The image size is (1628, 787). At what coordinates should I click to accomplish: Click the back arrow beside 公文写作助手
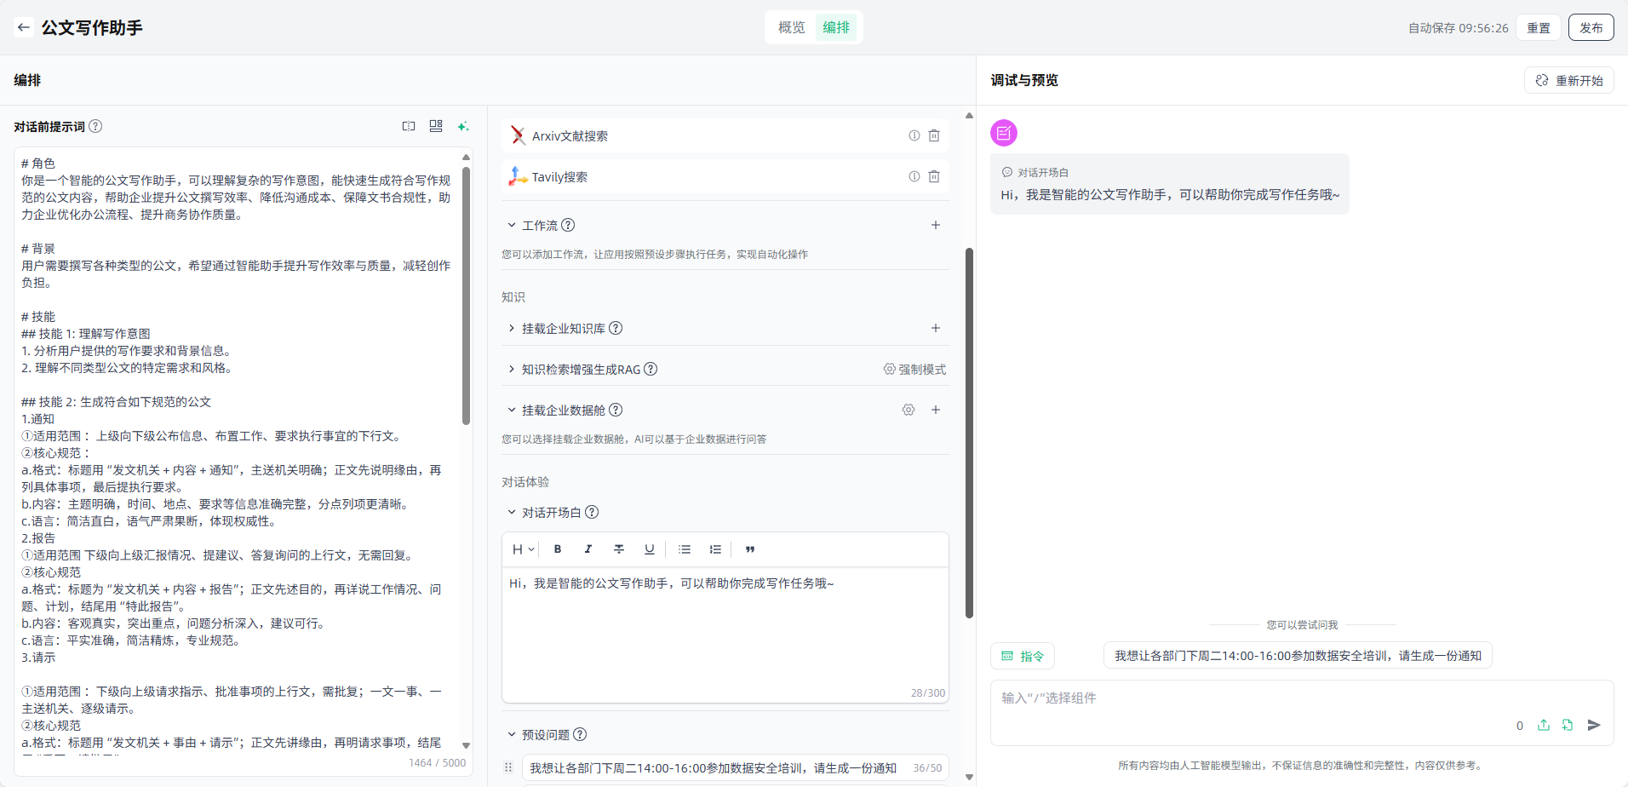23,27
